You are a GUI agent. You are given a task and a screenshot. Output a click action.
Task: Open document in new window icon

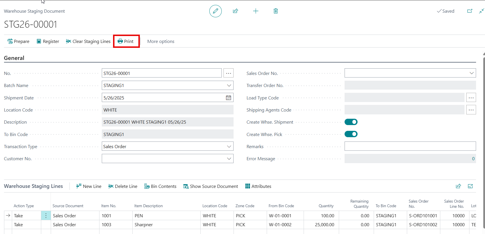click(x=470, y=11)
